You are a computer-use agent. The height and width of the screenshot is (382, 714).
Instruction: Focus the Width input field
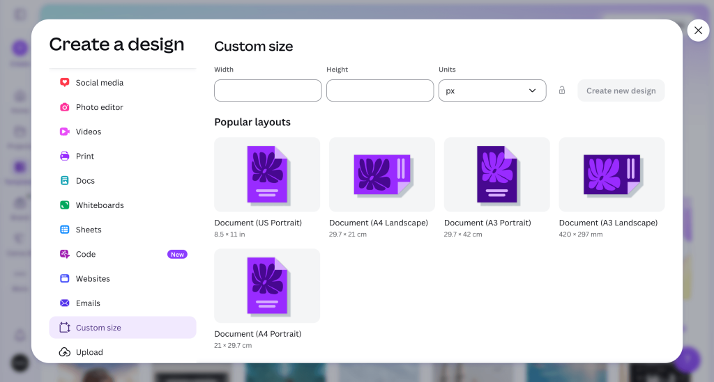(268, 90)
